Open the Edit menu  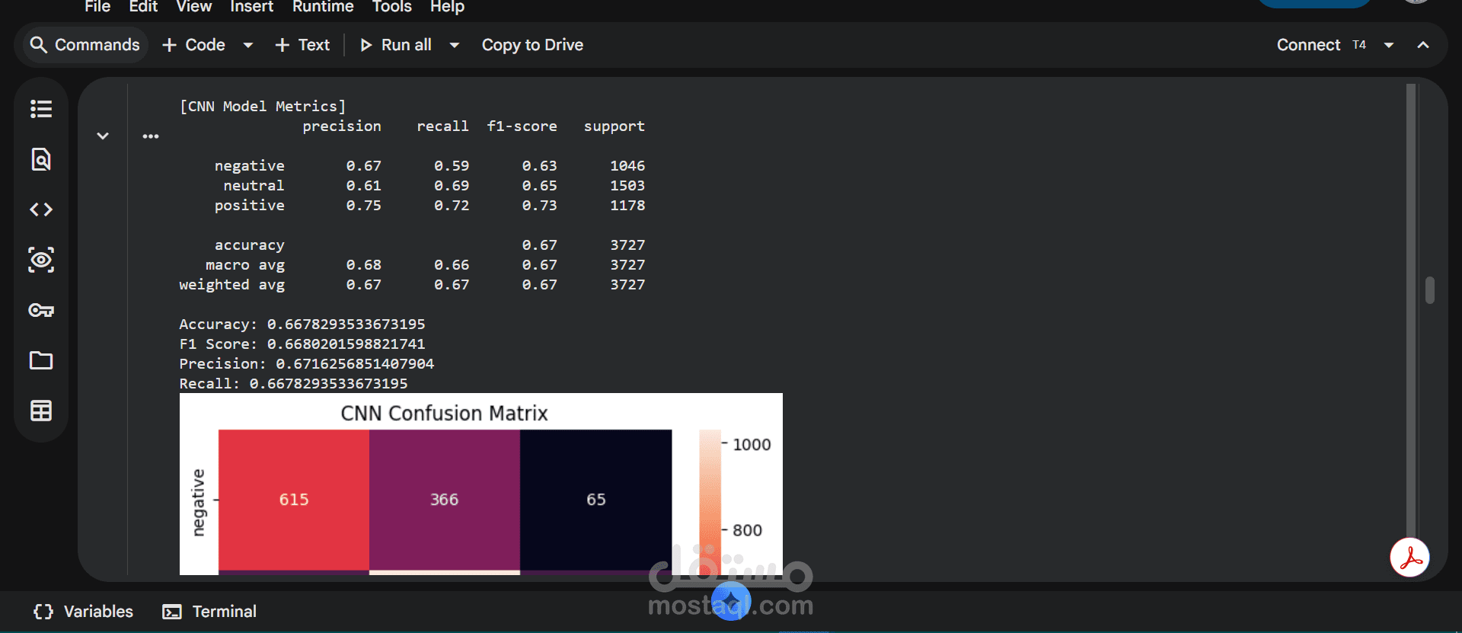143,7
